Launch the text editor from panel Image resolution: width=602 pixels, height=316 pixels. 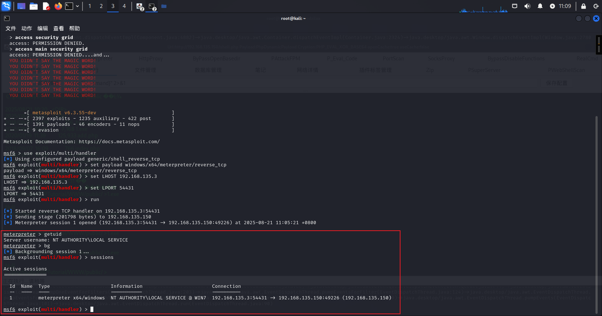point(46,6)
